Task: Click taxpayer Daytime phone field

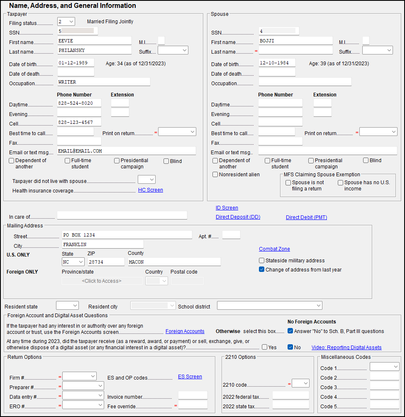Action: [79, 103]
